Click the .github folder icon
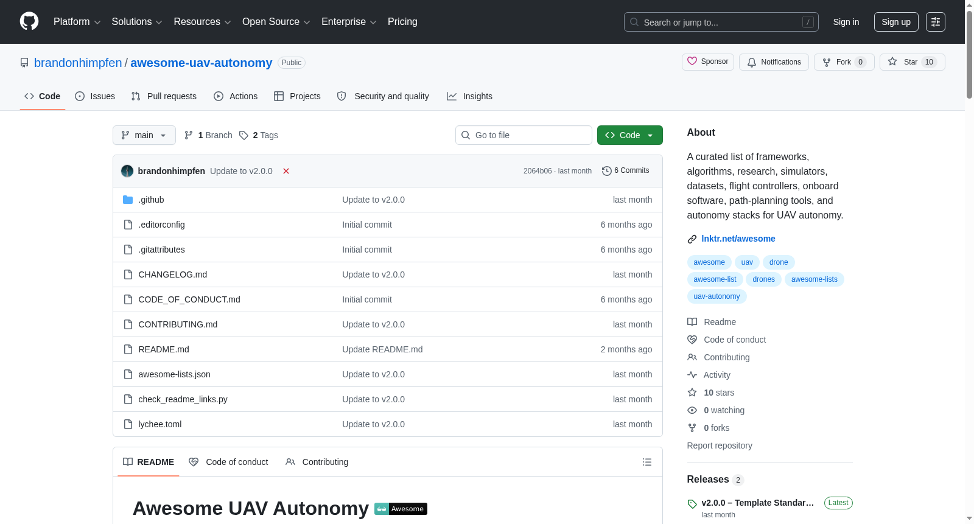The height and width of the screenshot is (524, 974). point(128,200)
